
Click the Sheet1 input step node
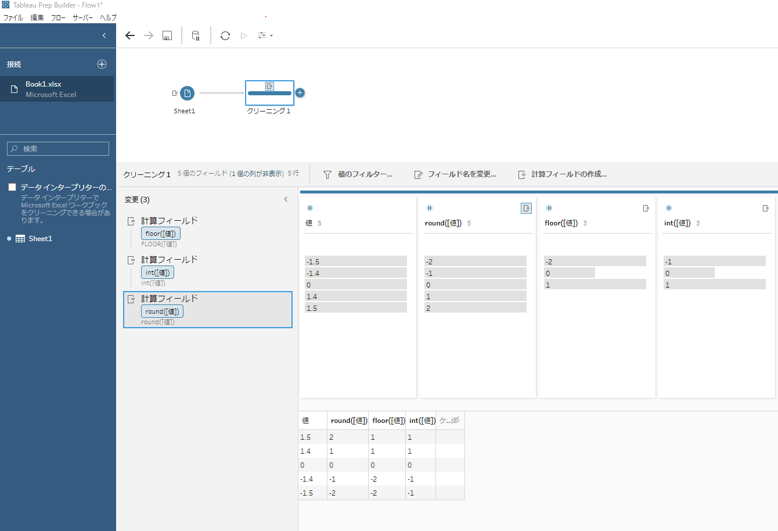[x=187, y=93]
